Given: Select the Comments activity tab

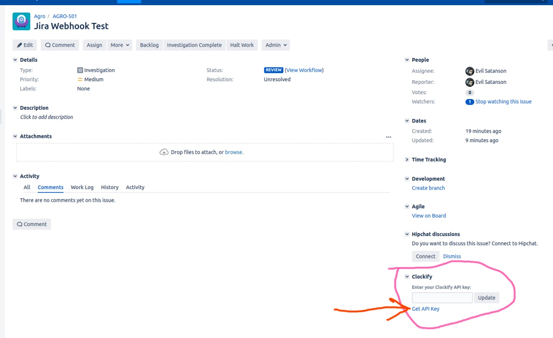Looking at the screenshot, I should point(51,187).
